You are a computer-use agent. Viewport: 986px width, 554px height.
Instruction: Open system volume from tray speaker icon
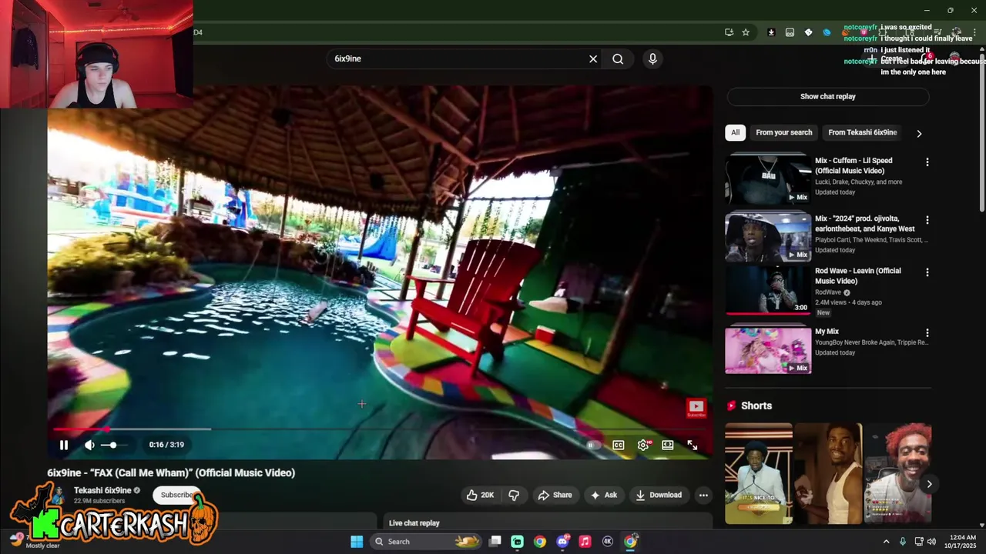pos(931,542)
